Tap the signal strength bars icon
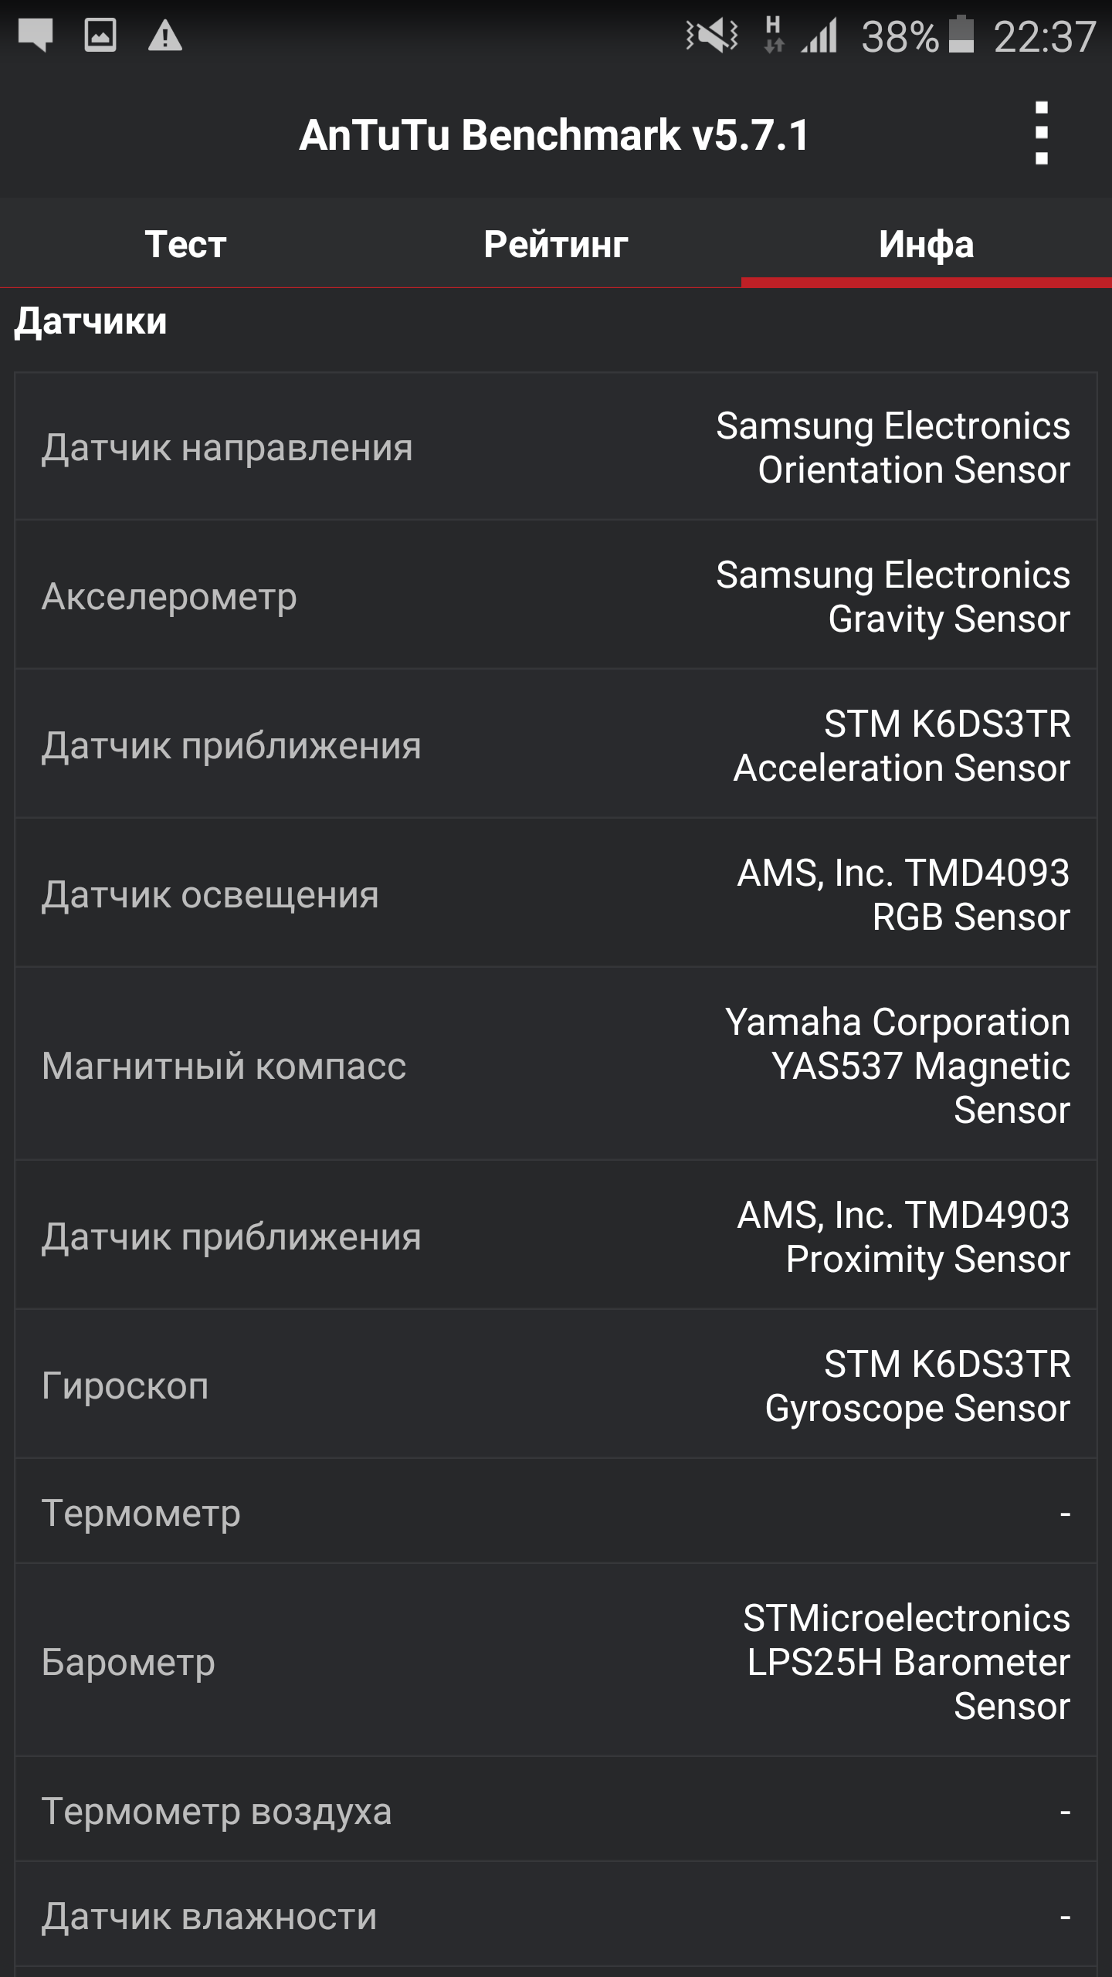The width and height of the screenshot is (1112, 1977). pyautogui.click(x=819, y=36)
